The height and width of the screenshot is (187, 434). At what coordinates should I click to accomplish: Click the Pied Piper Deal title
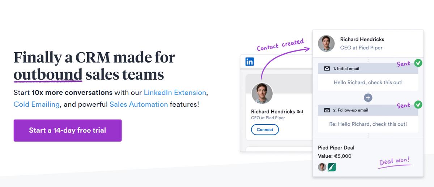(336, 148)
